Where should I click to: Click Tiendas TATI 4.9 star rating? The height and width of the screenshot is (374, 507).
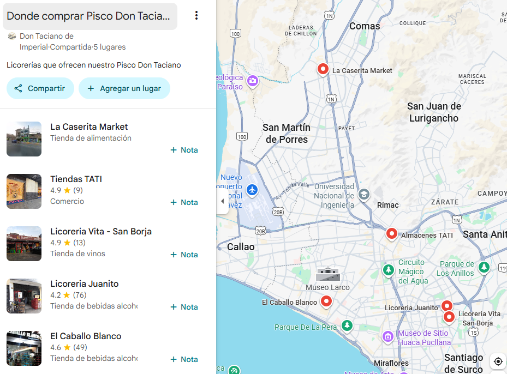pyautogui.click(x=67, y=190)
